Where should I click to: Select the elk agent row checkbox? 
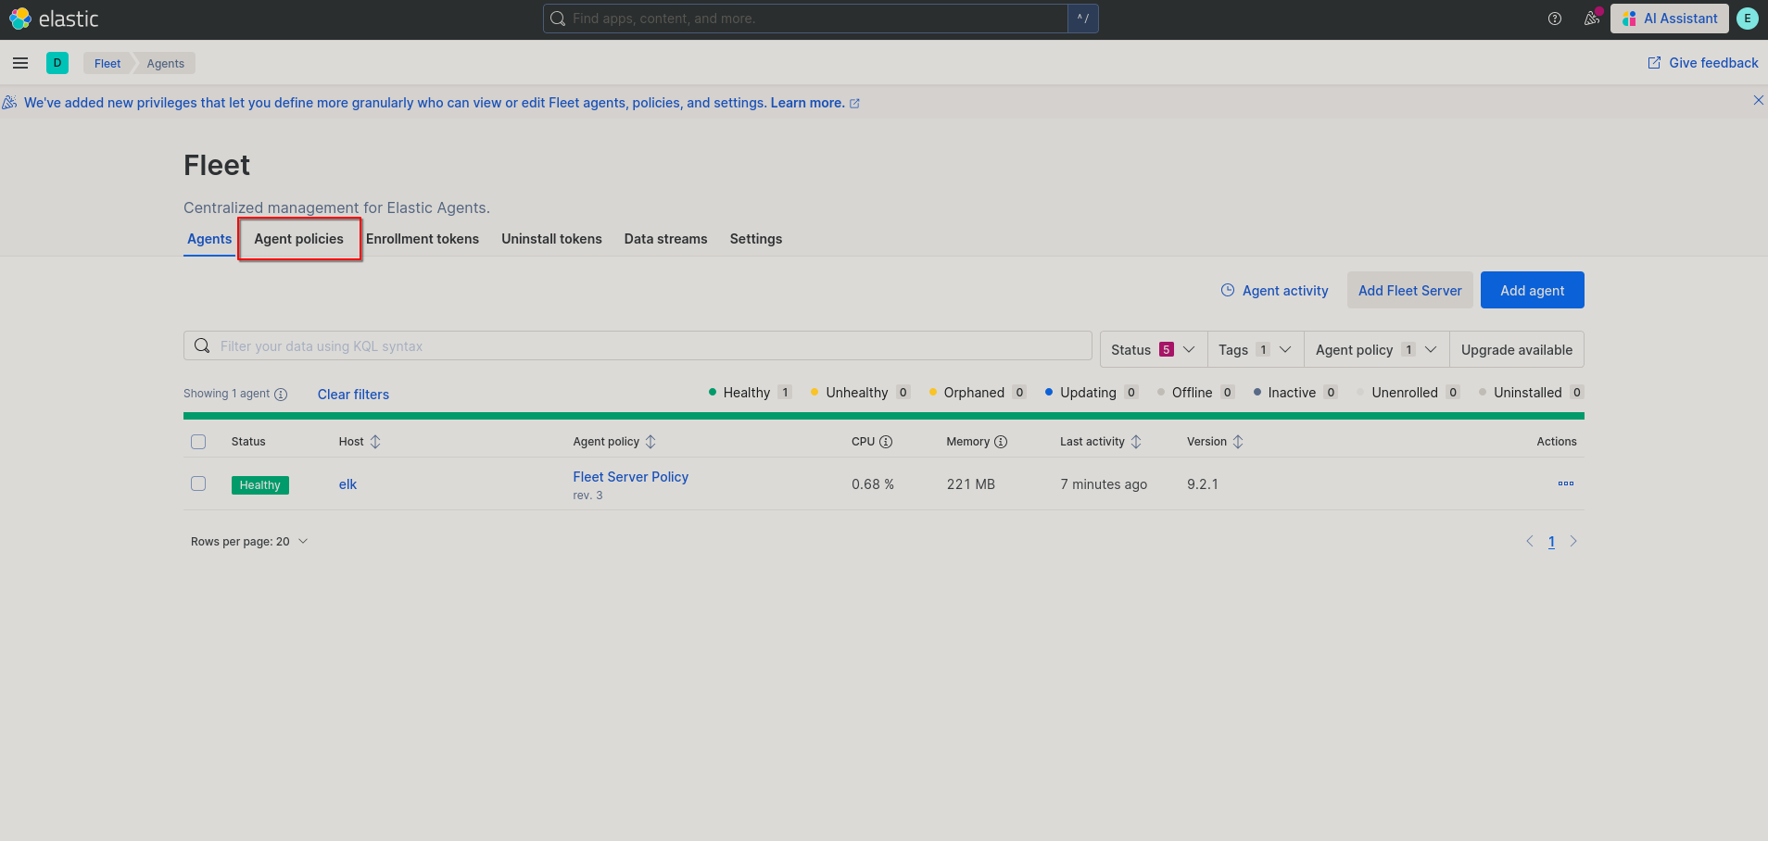[198, 483]
